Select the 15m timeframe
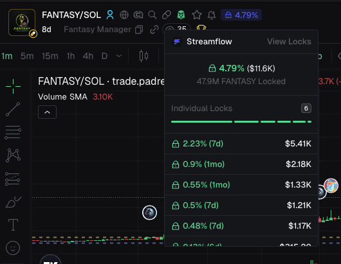 [50, 57]
